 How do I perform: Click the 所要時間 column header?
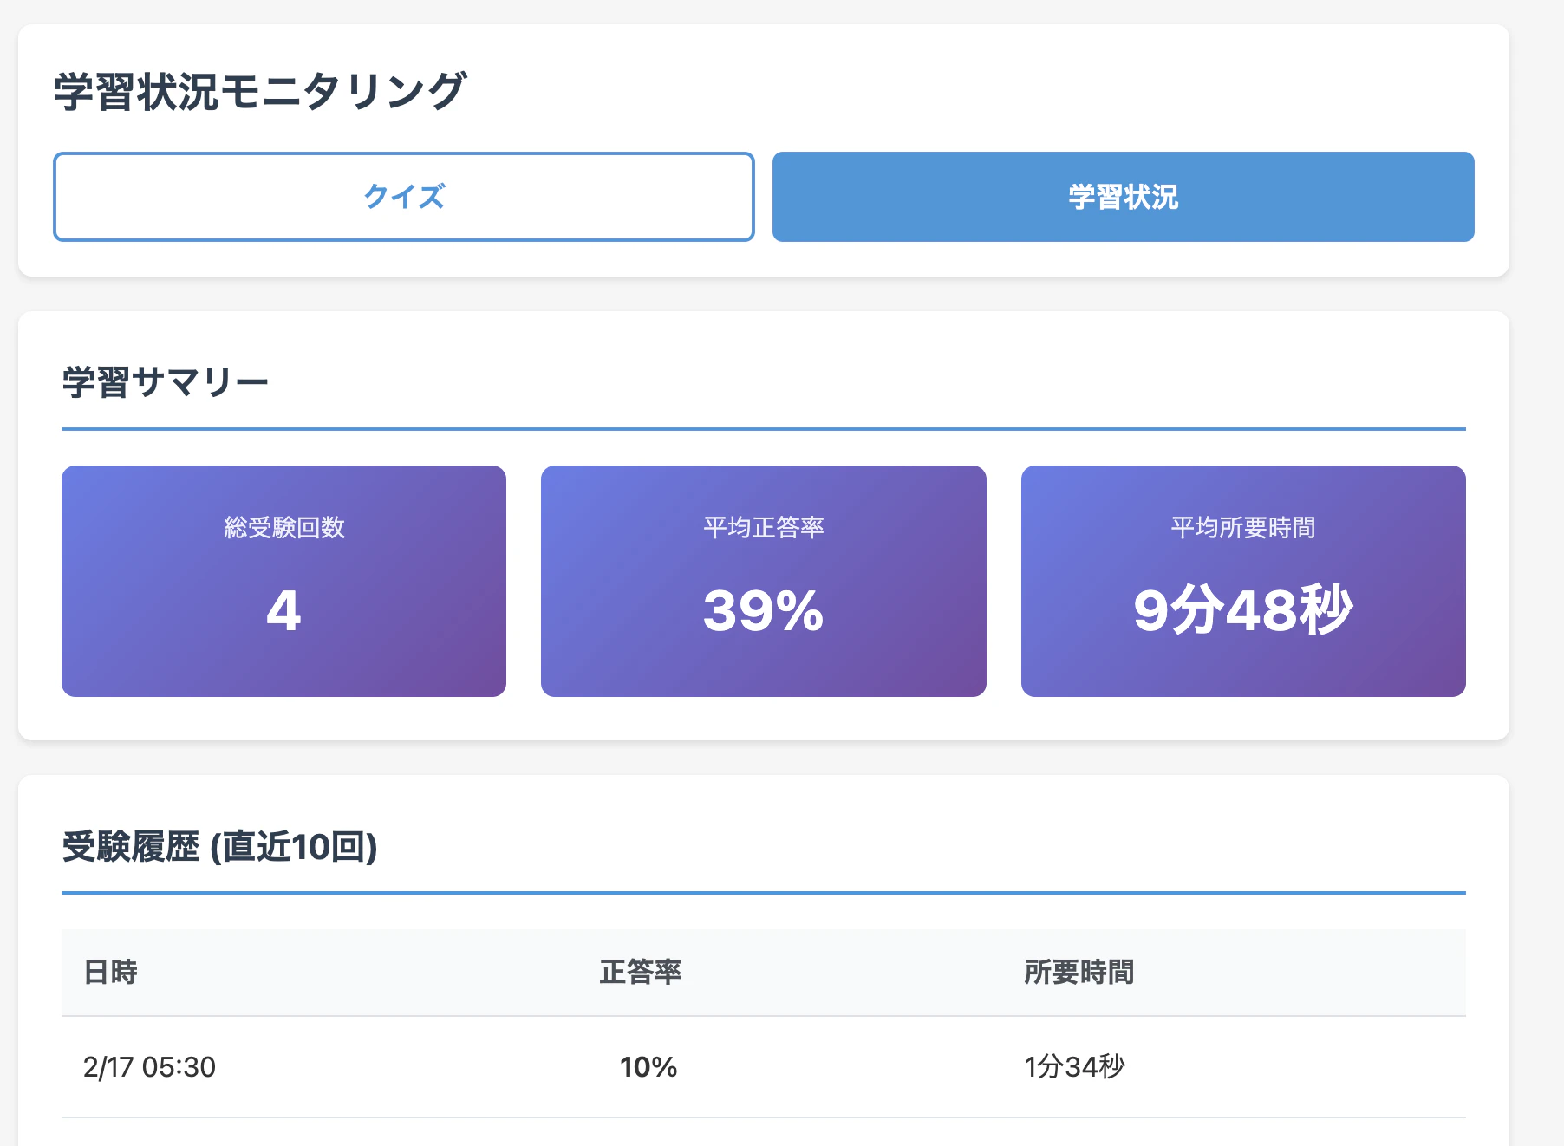pyautogui.click(x=1079, y=972)
